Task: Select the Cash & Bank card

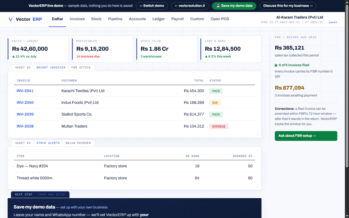Action: pyautogui.click(x=231, y=49)
